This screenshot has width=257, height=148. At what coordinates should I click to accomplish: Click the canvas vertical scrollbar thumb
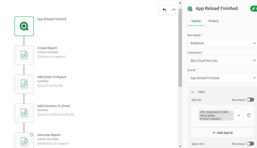180,48
